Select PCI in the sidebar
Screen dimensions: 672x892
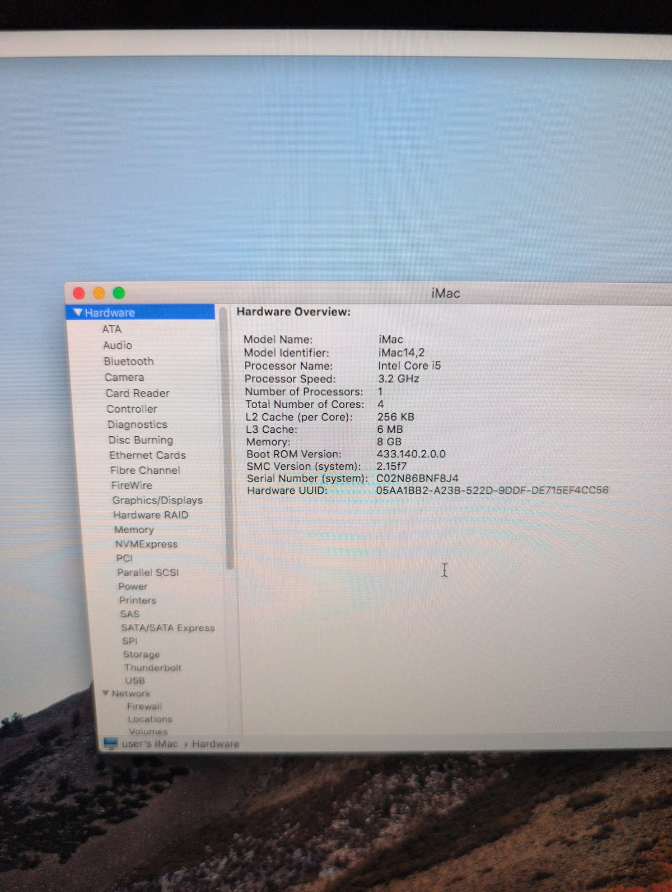[x=124, y=558]
